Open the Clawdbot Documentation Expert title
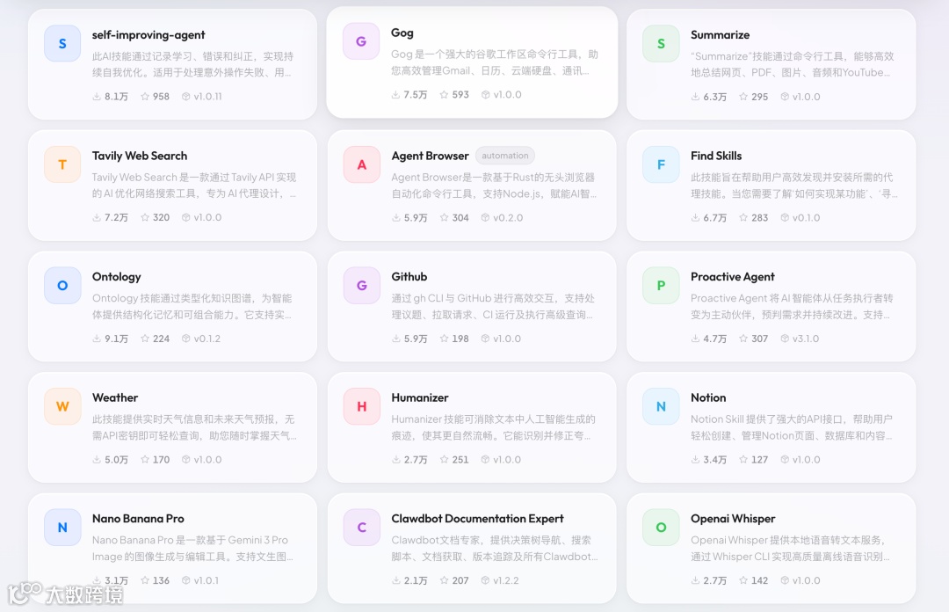The image size is (949, 612). (x=477, y=519)
